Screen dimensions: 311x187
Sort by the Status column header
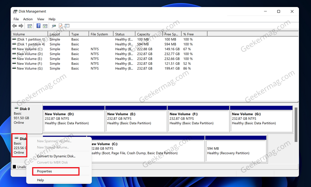coord(124,34)
